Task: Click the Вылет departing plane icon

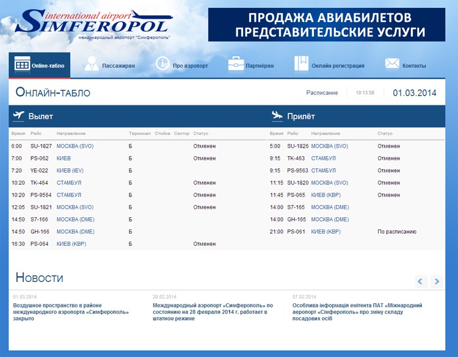Action: pos(18,116)
